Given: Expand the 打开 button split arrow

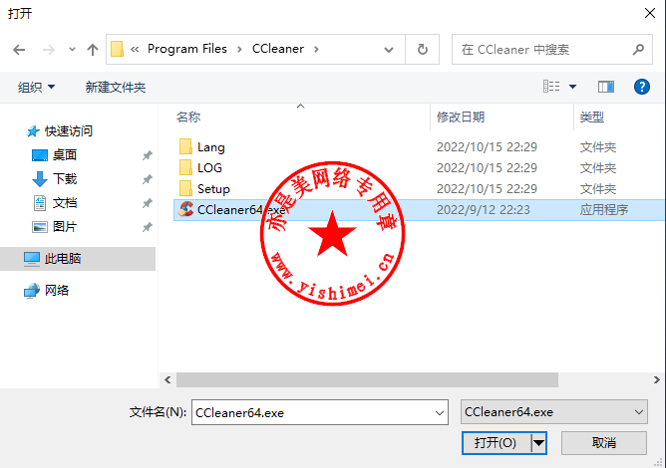Looking at the screenshot, I should 538,443.
